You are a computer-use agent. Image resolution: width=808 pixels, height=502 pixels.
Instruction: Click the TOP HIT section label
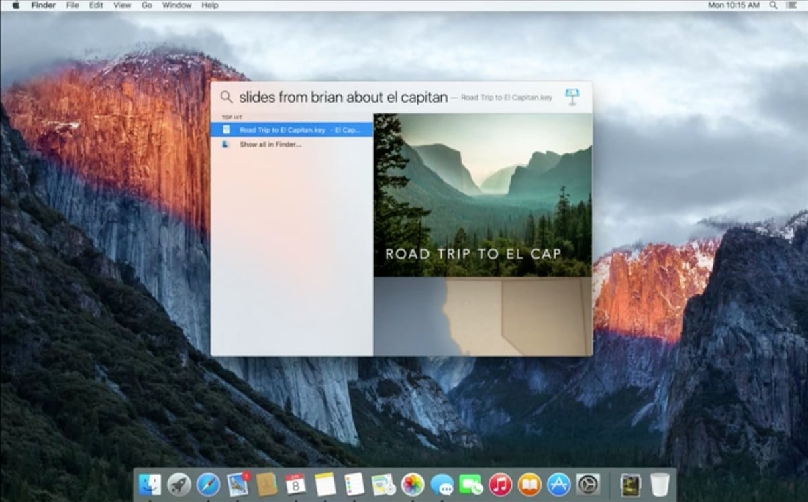pyautogui.click(x=232, y=117)
